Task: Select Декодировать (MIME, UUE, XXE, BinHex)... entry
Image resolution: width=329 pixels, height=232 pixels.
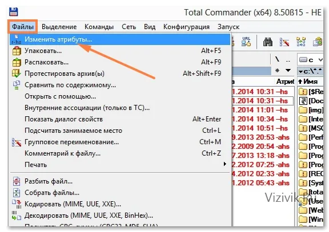Action: (x=120, y=215)
